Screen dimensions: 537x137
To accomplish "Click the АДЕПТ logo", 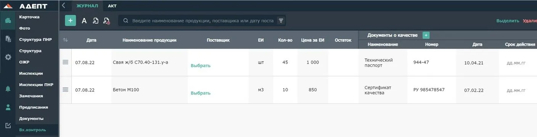I will tap(26, 6).
